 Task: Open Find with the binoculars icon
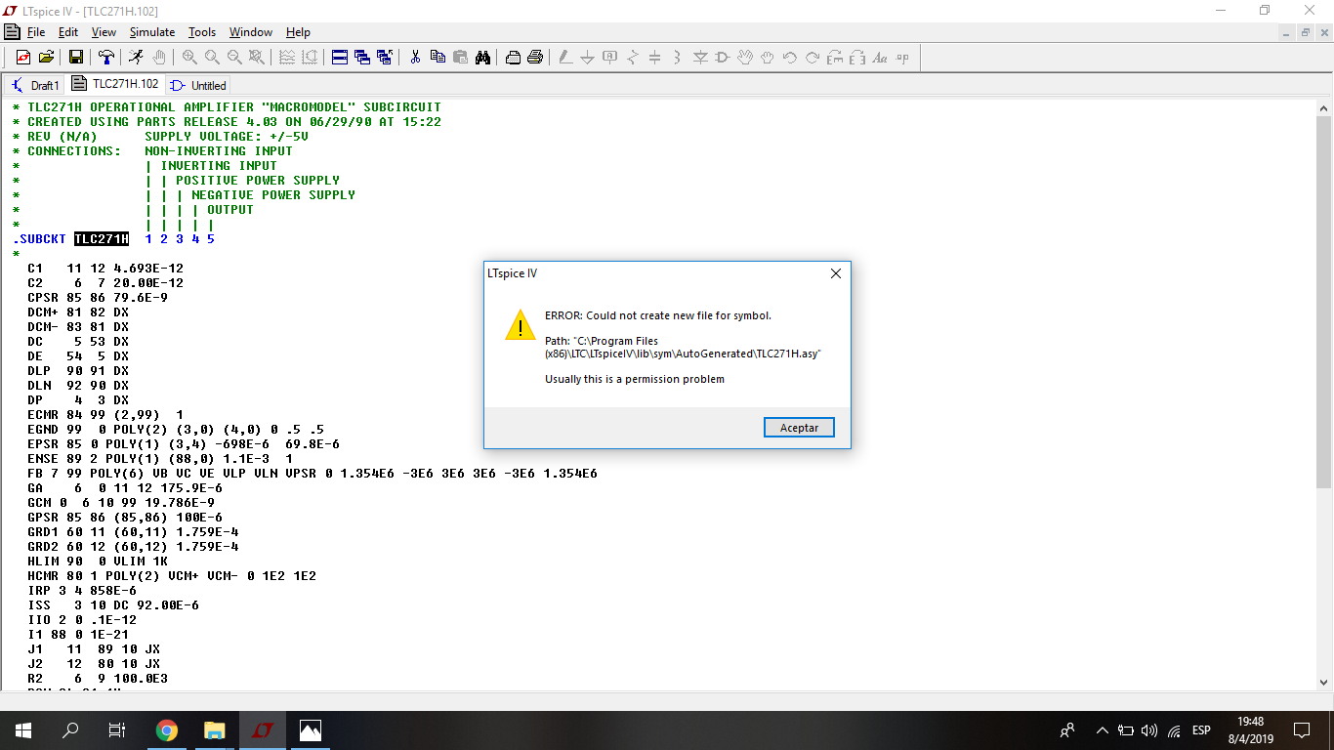[482, 58]
